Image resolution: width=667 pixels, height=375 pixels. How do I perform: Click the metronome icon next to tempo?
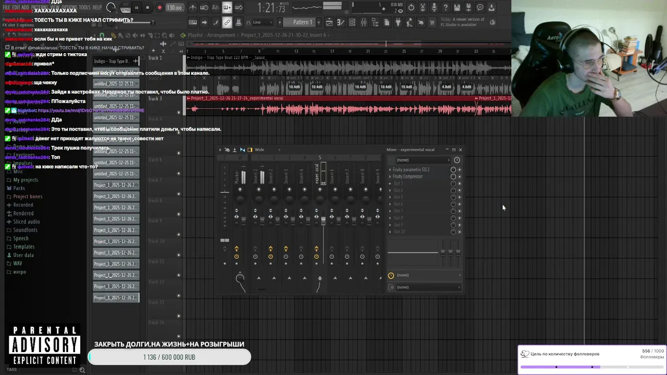(193, 8)
